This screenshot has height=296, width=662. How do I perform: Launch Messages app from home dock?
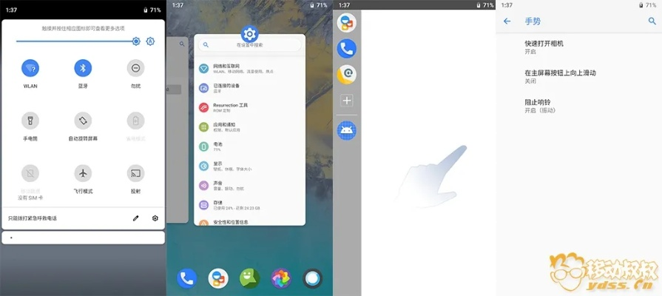coord(218,279)
